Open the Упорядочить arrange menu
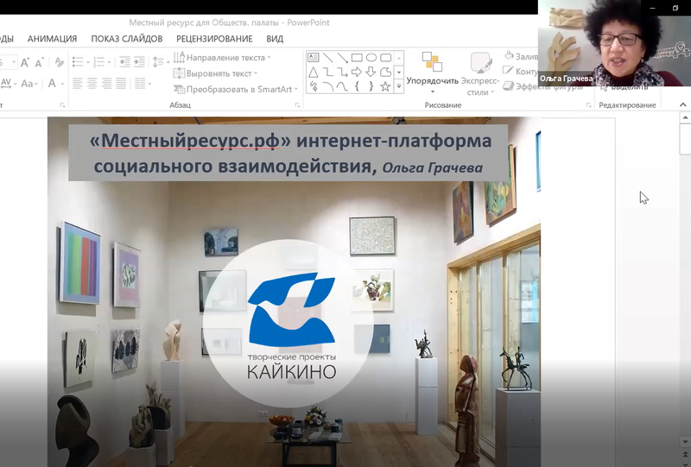 click(432, 73)
